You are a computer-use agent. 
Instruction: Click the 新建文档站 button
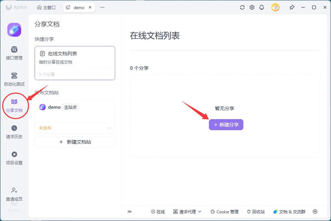[74, 142]
